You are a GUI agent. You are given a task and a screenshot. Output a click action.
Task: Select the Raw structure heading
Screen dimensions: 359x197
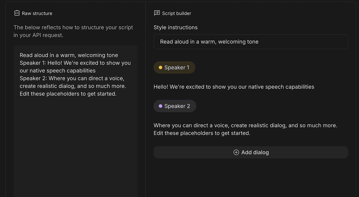37,13
